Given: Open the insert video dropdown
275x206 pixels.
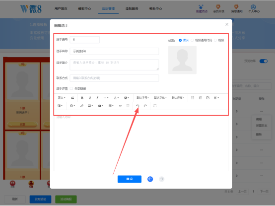Looking at the screenshot, I should [100, 106].
